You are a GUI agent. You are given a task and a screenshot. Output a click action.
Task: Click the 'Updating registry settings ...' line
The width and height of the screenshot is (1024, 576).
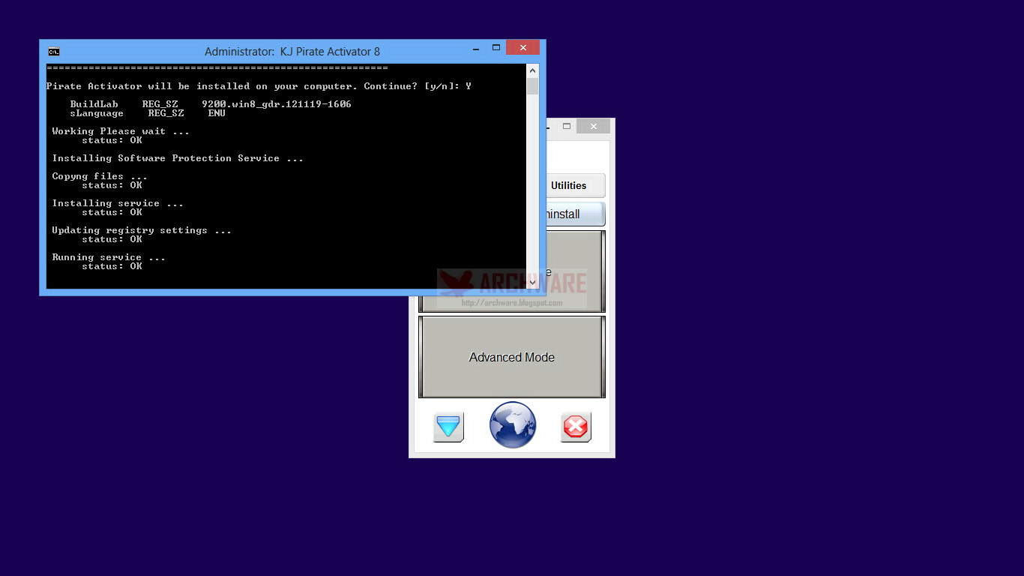[x=142, y=230]
